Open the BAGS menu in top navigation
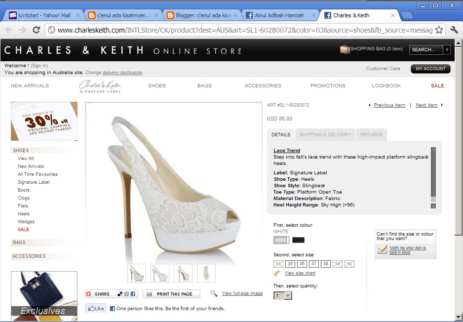The image size is (463, 322). (205, 85)
